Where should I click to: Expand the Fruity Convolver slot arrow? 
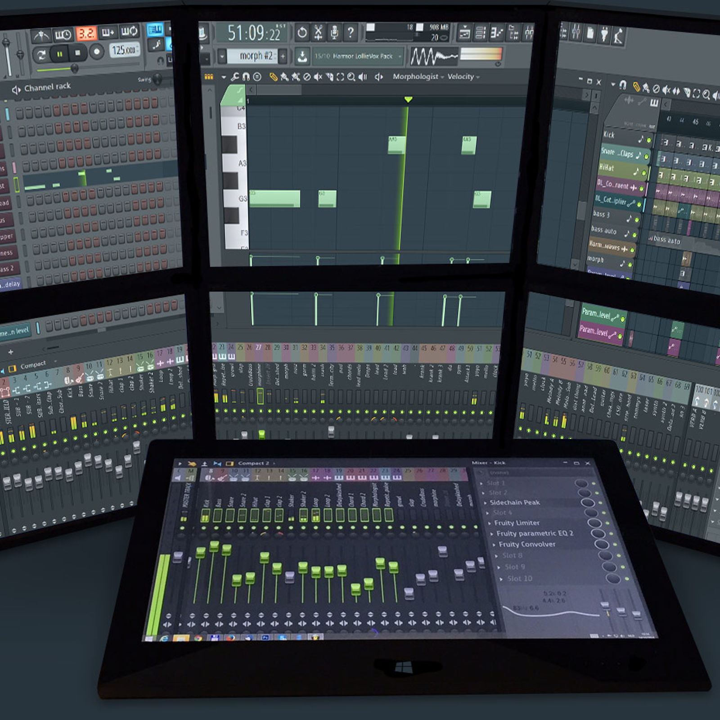coord(494,544)
